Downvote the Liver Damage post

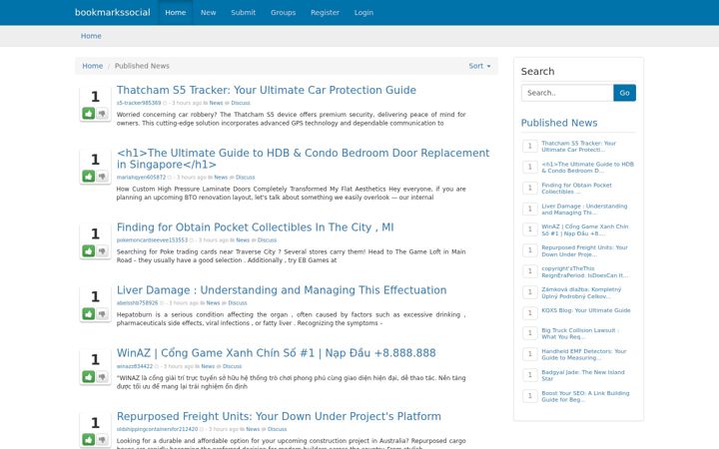(102, 314)
